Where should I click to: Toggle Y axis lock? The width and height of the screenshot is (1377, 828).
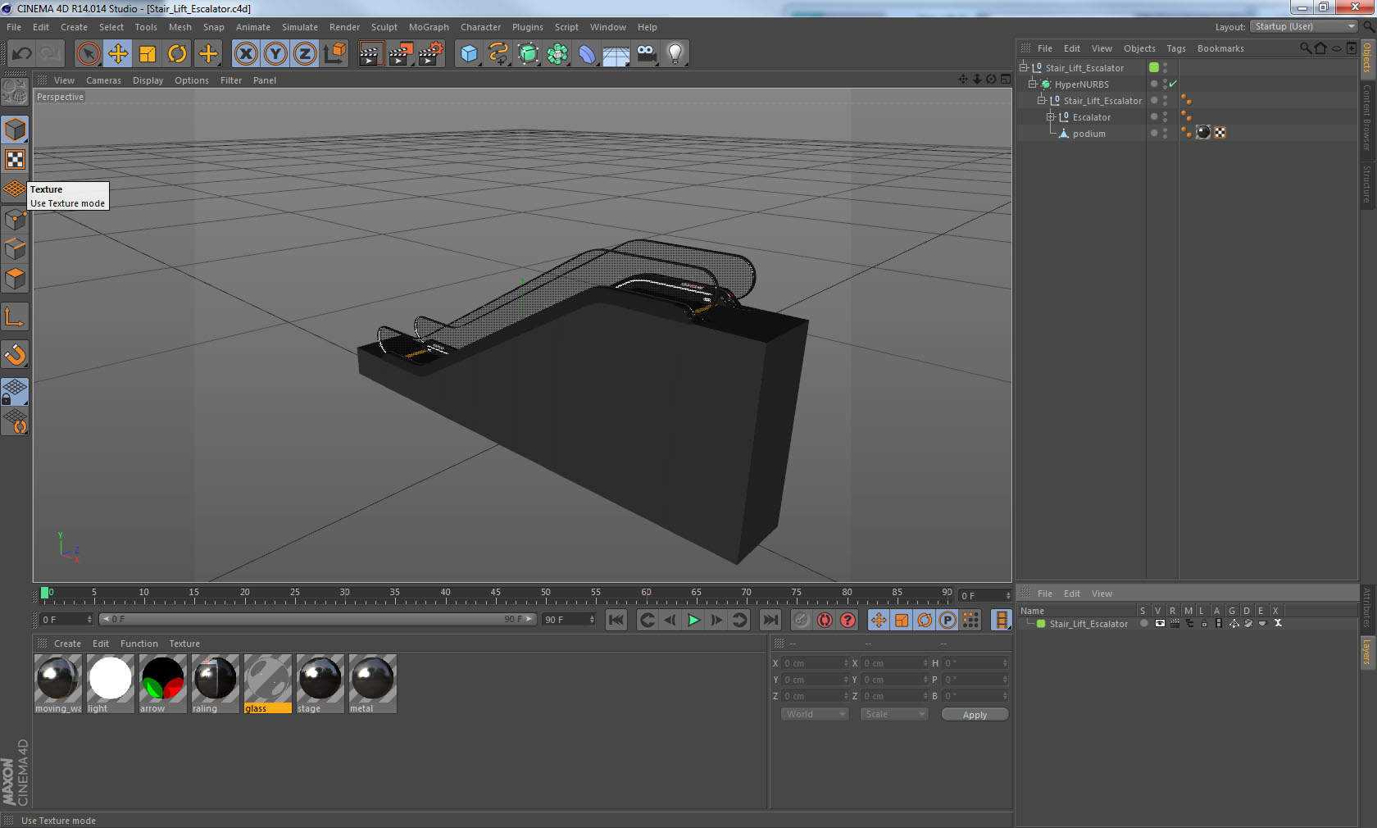pos(275,54)
